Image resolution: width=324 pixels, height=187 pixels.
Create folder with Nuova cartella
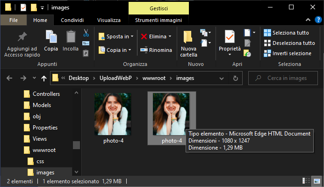coord(188,43)
